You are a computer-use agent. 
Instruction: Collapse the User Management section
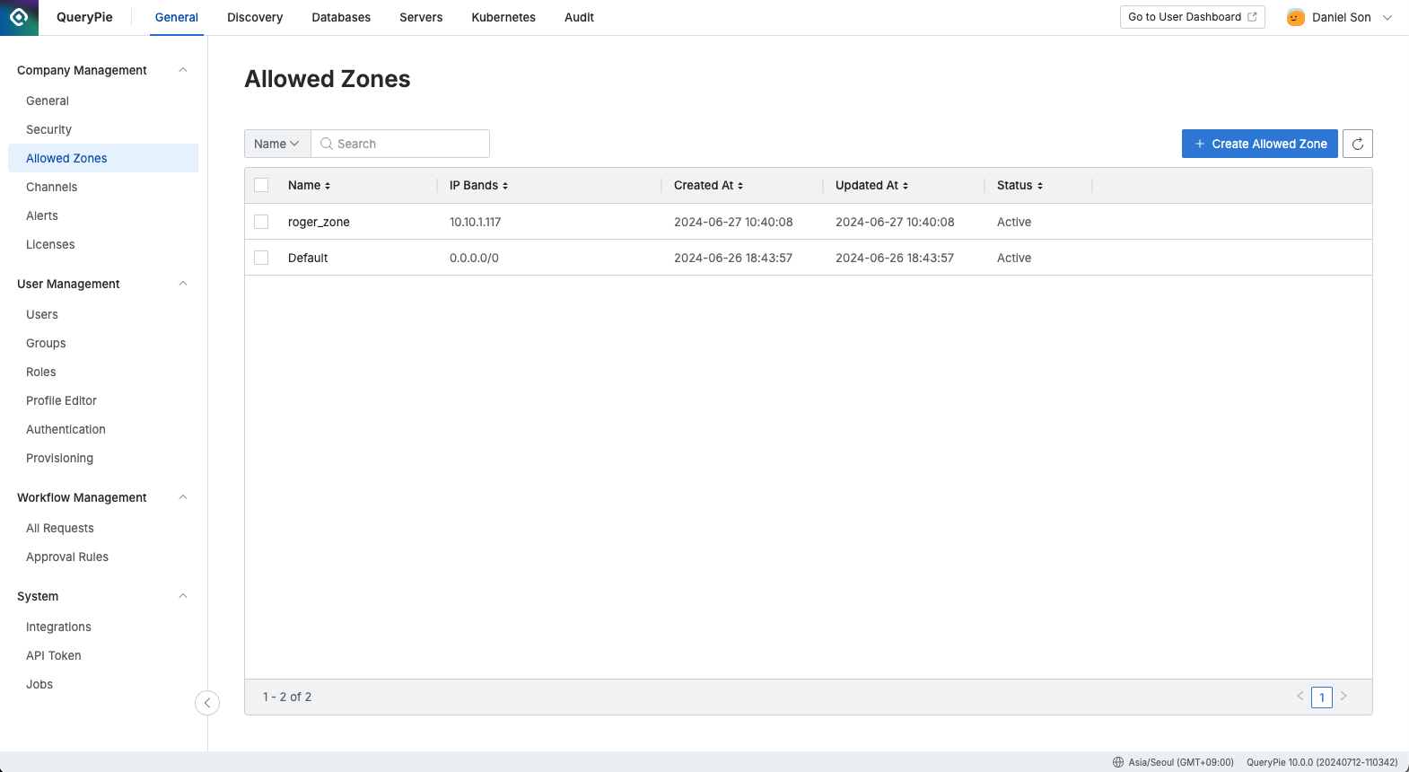183,284
